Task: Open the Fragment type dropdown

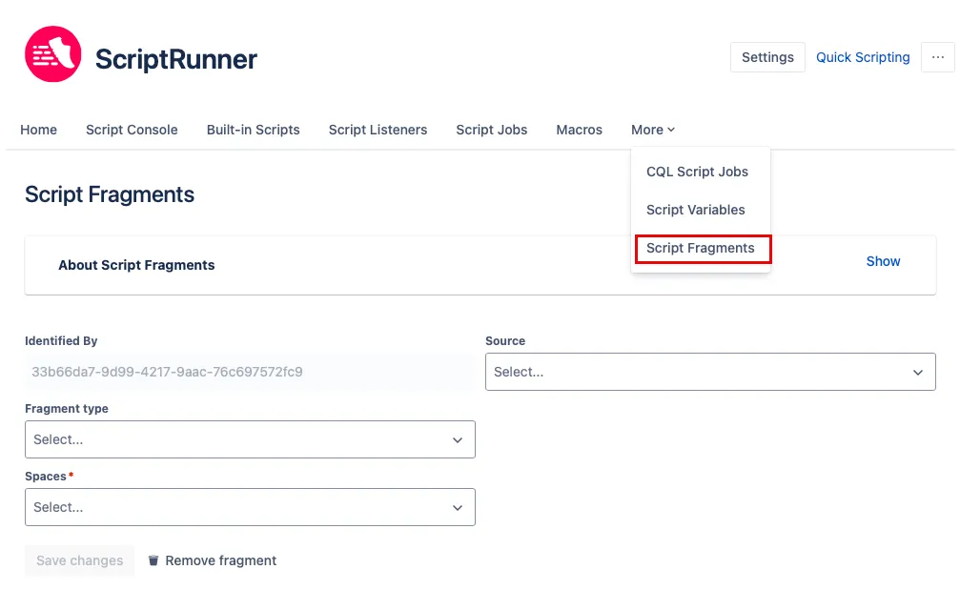Action: coord(250,439)
